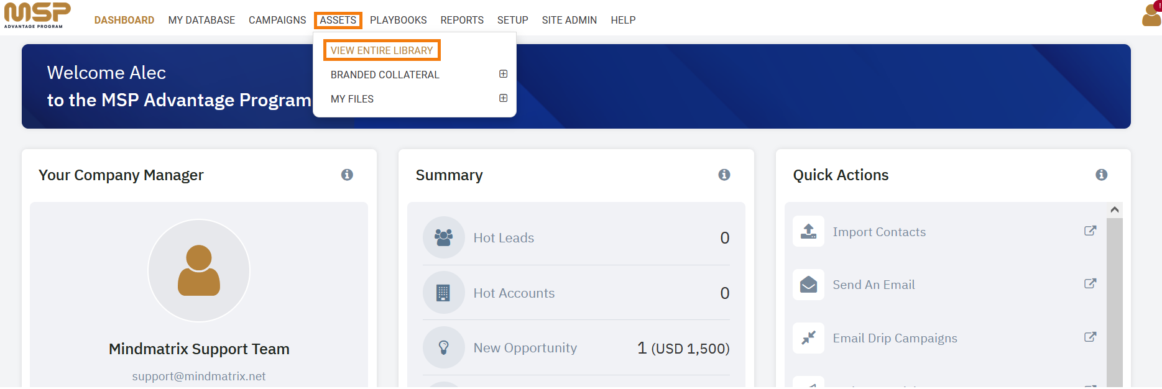Open the Assets menu
The image size is (1162, 389).
coord(338,20)
